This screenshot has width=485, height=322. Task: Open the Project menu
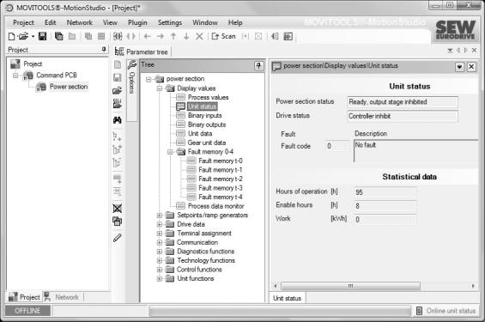[23, 22]
